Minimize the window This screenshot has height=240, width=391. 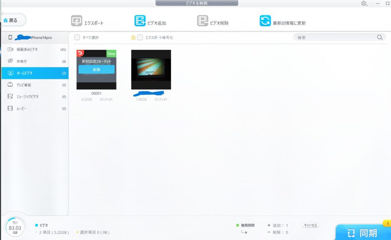click(378, 3)
